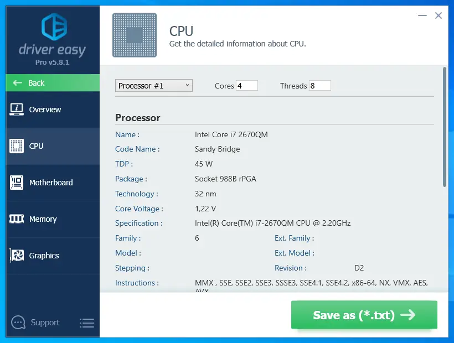Click the "Package :" label
The height and width of the screenshot is (343, 454).
point(131,179)
